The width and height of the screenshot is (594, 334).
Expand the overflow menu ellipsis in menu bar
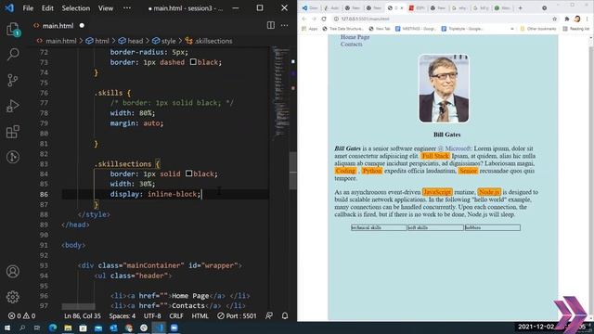point(127,8)
